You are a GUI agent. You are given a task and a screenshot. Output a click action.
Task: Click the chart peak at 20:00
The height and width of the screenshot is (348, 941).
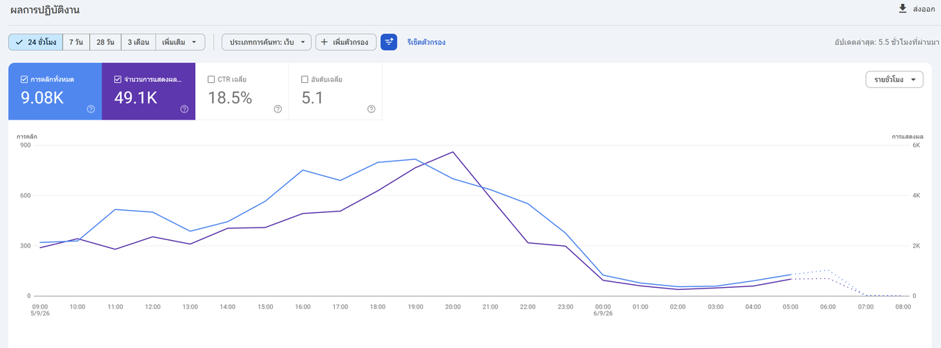click(452, 152)
